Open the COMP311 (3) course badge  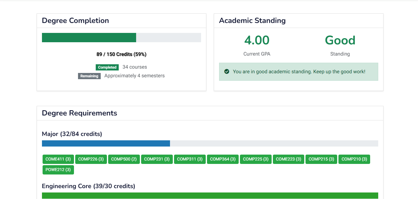tap(190, 159)
